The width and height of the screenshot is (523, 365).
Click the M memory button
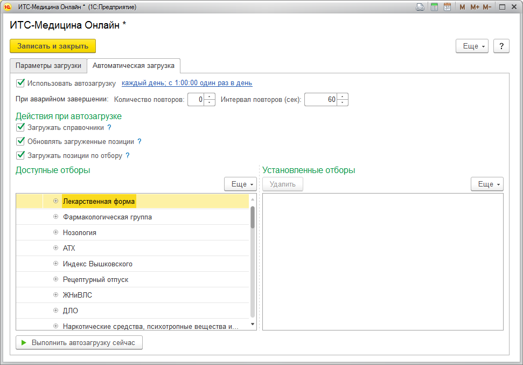(462, 7)
